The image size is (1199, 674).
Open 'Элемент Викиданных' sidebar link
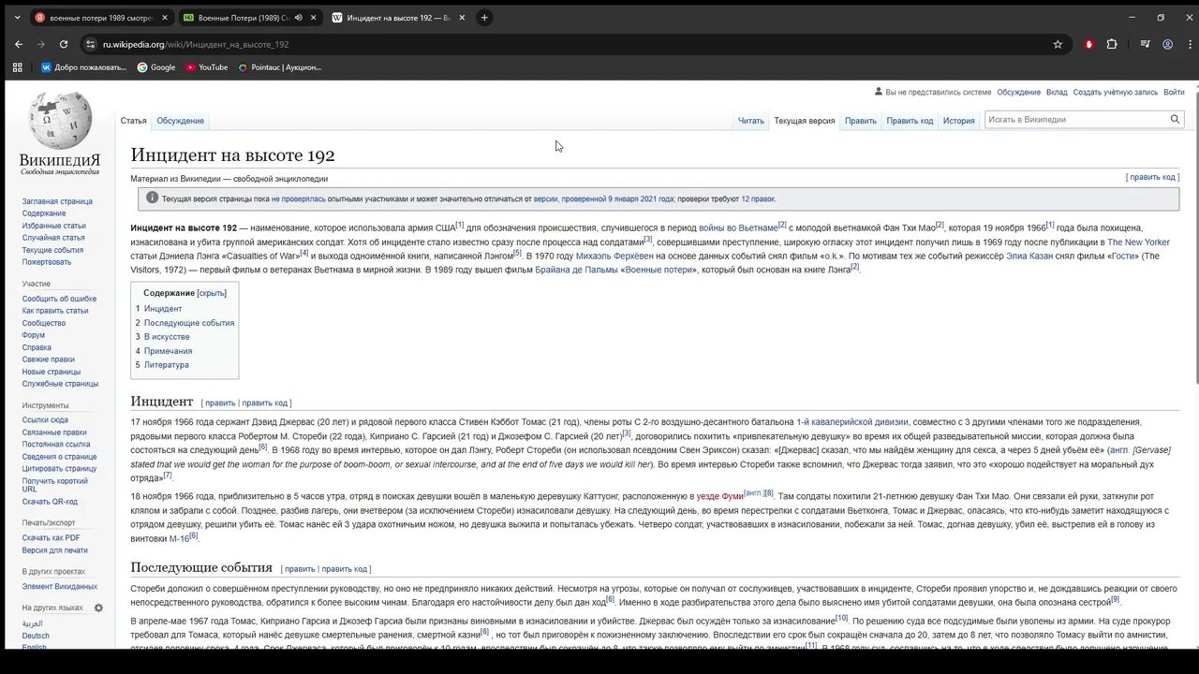[x=60, y=587]
